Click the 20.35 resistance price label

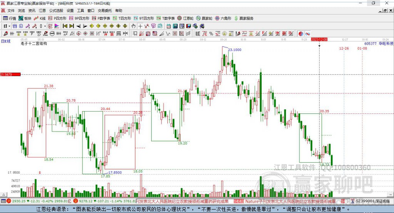click(x=324, y=111)
